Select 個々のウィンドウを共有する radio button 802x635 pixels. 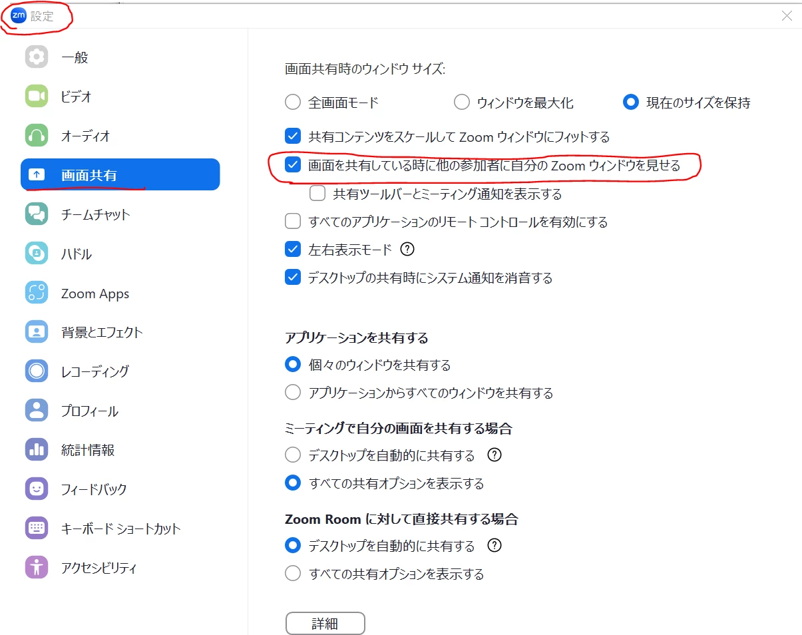click(x=293, y=365)
